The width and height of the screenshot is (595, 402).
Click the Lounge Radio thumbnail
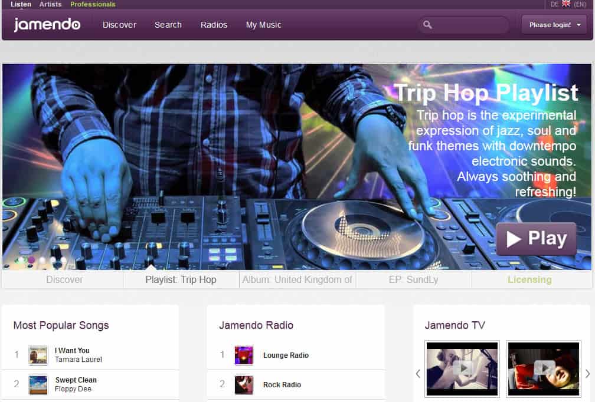[244, 355]
